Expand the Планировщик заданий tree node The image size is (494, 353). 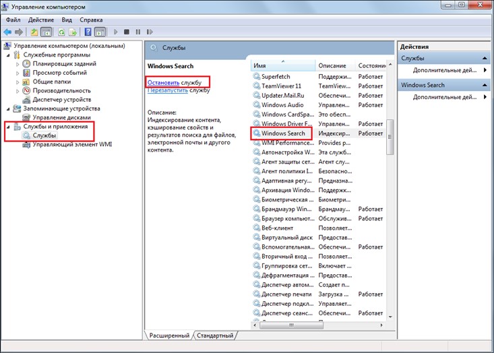[x=18, y=64]
